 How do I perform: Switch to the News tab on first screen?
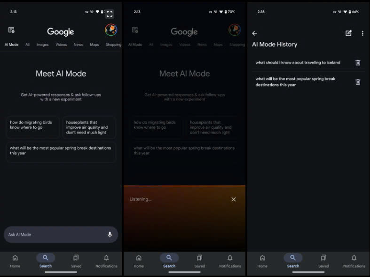(78, 45)
